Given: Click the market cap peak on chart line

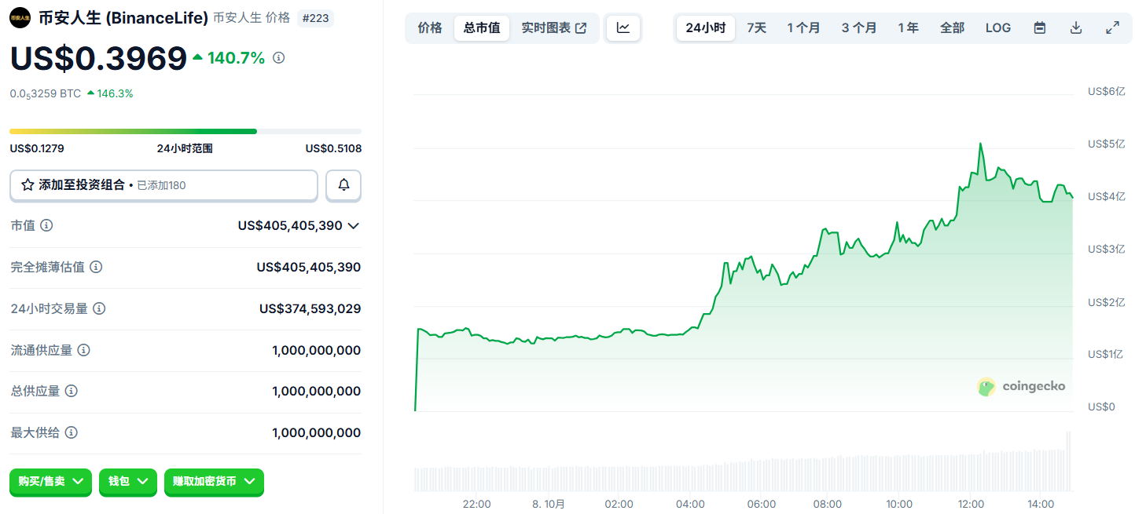Looking at the screenshot, I should [x=980, y=144].
